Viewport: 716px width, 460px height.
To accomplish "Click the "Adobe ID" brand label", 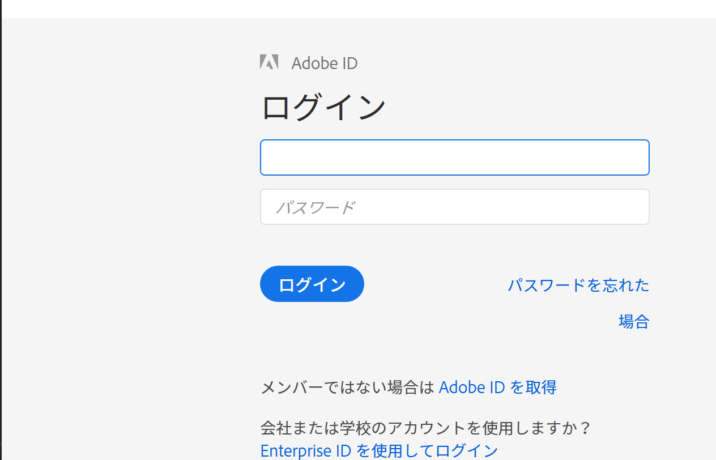I will click(324, 63).
